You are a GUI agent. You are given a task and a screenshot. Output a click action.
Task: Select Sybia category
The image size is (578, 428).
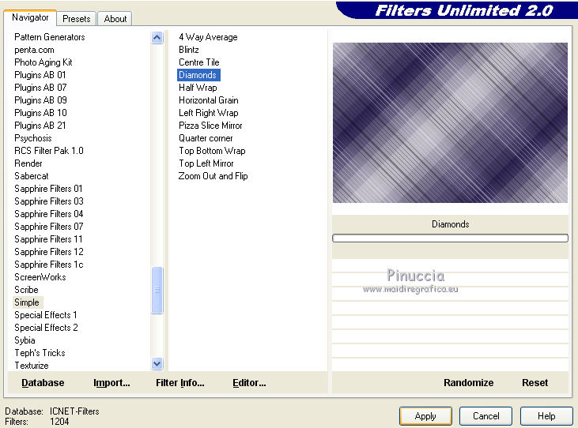(x=25, y=340)
